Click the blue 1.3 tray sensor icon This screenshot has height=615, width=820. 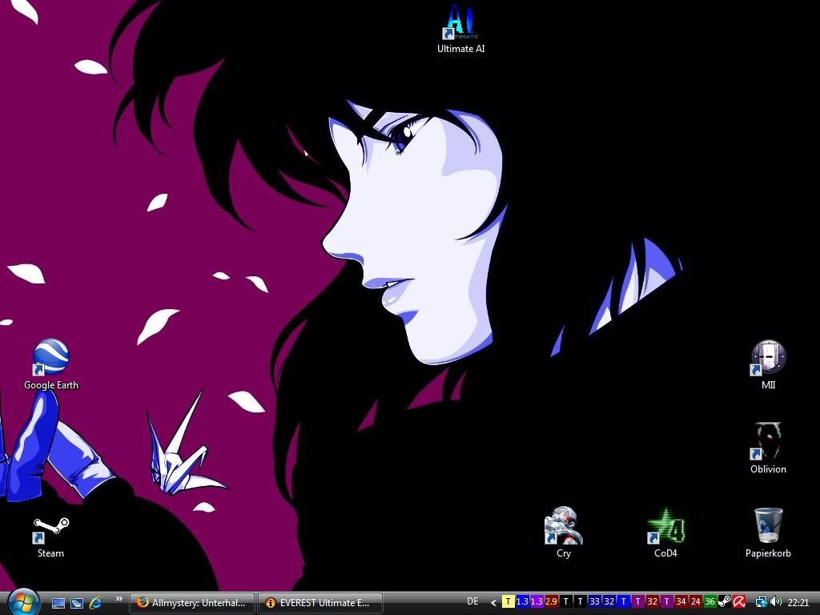pyautogui.click(x=522, y=602)
